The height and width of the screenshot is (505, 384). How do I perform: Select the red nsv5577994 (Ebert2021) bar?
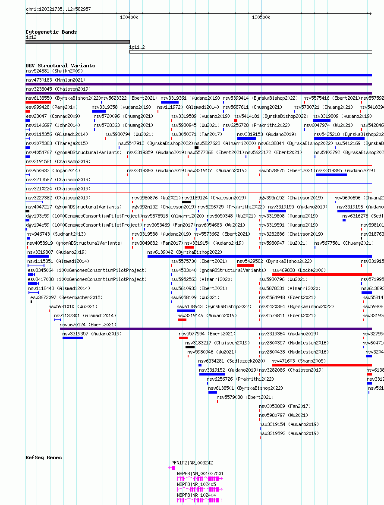coord(183,338)
